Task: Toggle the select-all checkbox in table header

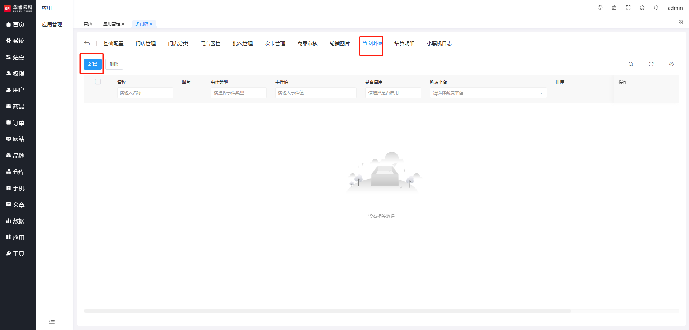Action: [98, 82]
